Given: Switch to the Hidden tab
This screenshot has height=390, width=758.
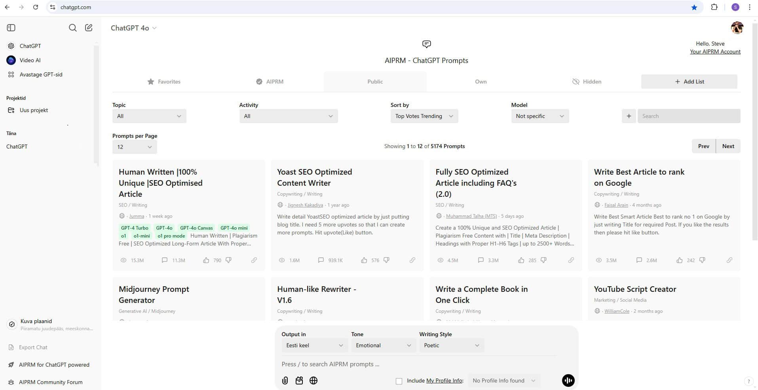Looking at the screenshot, I should (587, 82).
